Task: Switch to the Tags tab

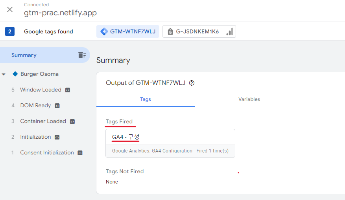Action: tap(146, 99)
